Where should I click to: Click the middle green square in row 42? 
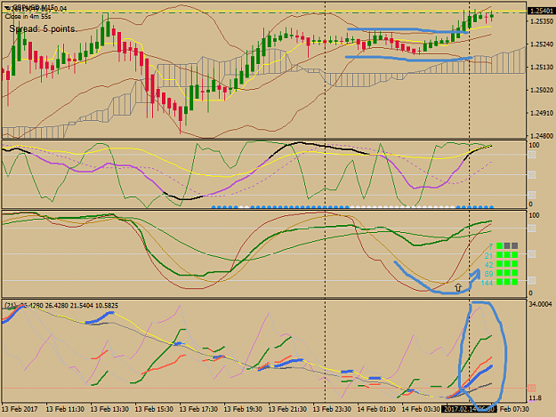pyautogui.click(x=507, y=264)
